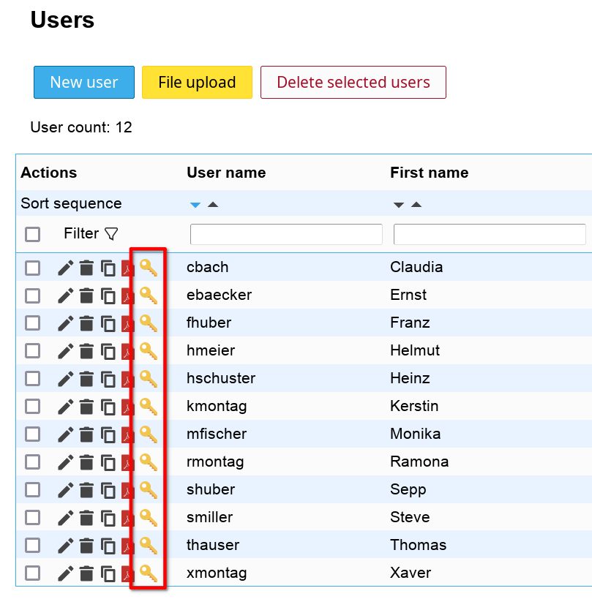Edit user mfischer with the pencil icon

(66, 434)
